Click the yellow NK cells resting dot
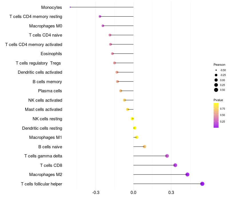 coord(132,119)
